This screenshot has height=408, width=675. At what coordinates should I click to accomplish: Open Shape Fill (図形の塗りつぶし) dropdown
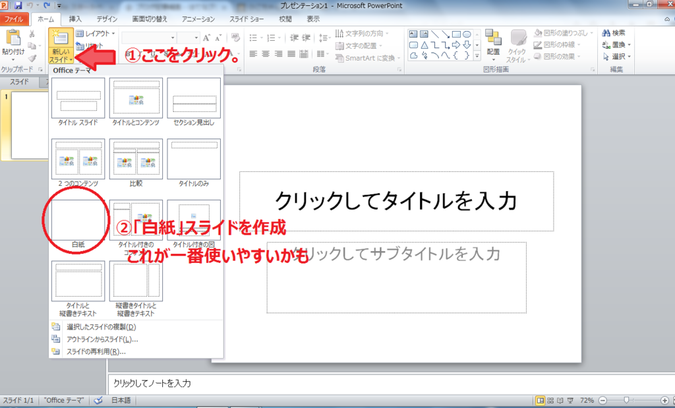click(564, 33)
